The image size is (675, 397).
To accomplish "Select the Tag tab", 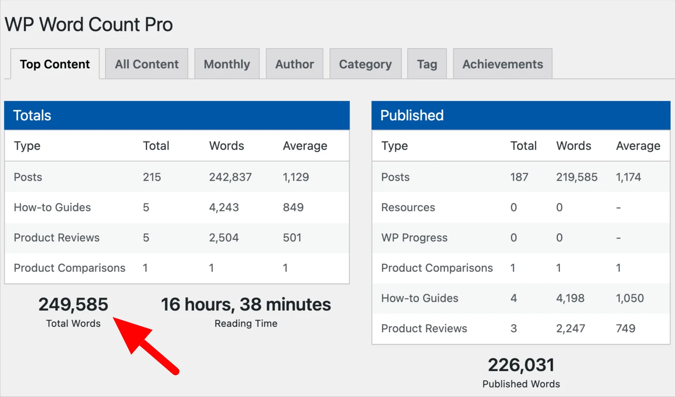I will (x=427, y=64).
